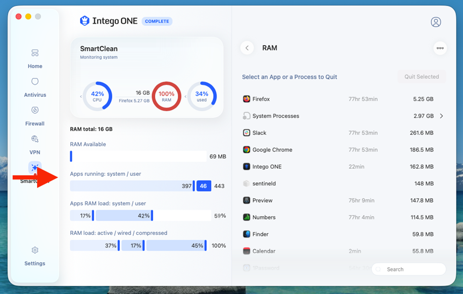Click Intego ONE 22min uptime
The width and height of the screenshot is (463, 294).
(x=357, y=167)
